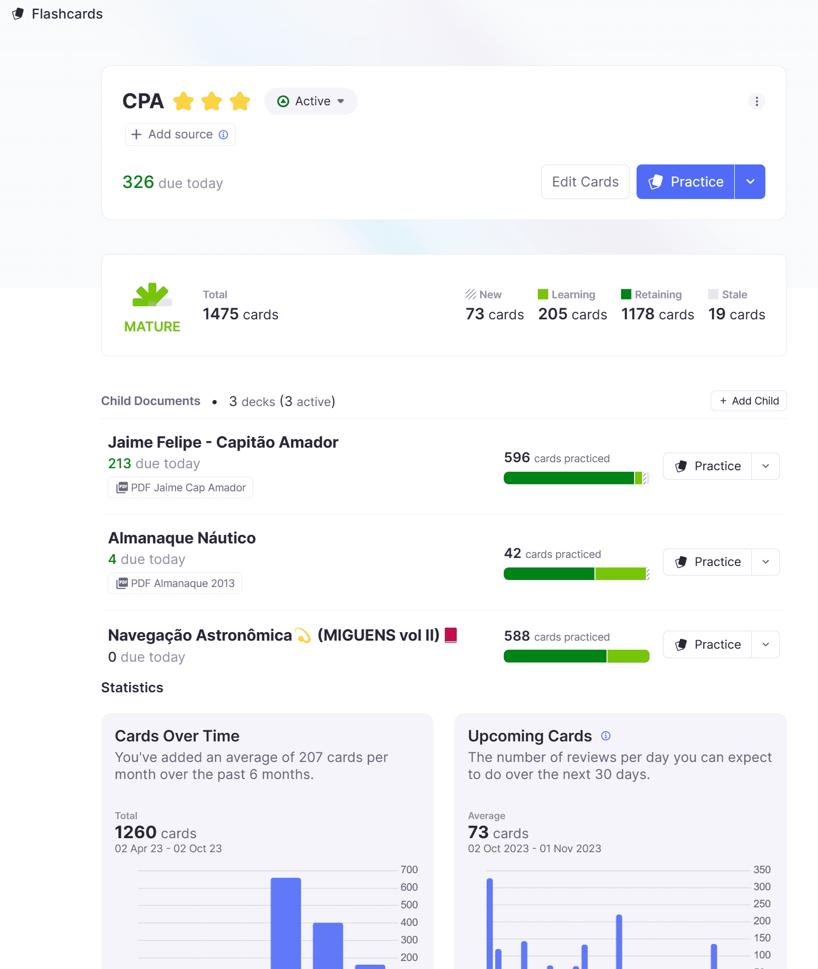Open Jaime Felipe - Capitão Amador deck

[223, 442]
